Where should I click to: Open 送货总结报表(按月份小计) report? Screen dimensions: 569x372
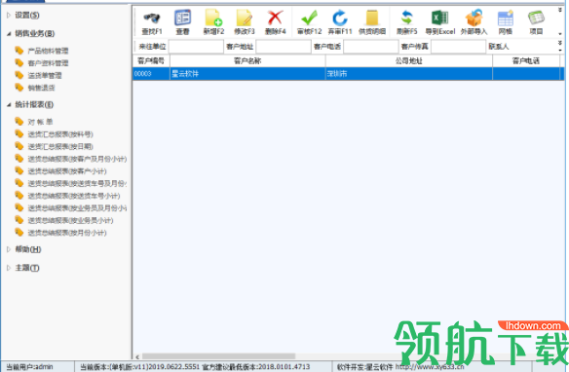(67, 233)
